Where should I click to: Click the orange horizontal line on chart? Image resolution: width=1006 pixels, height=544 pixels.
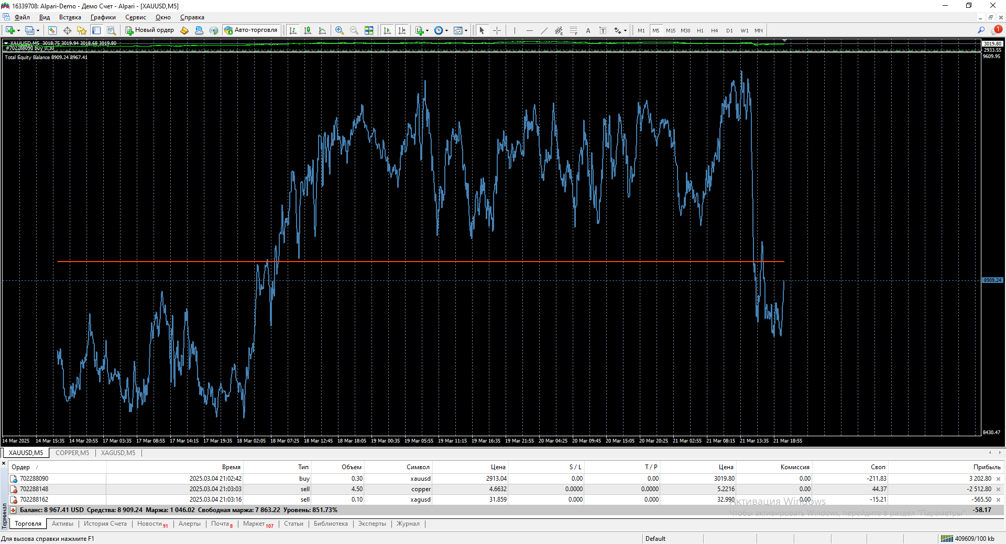tap(419, 261)
